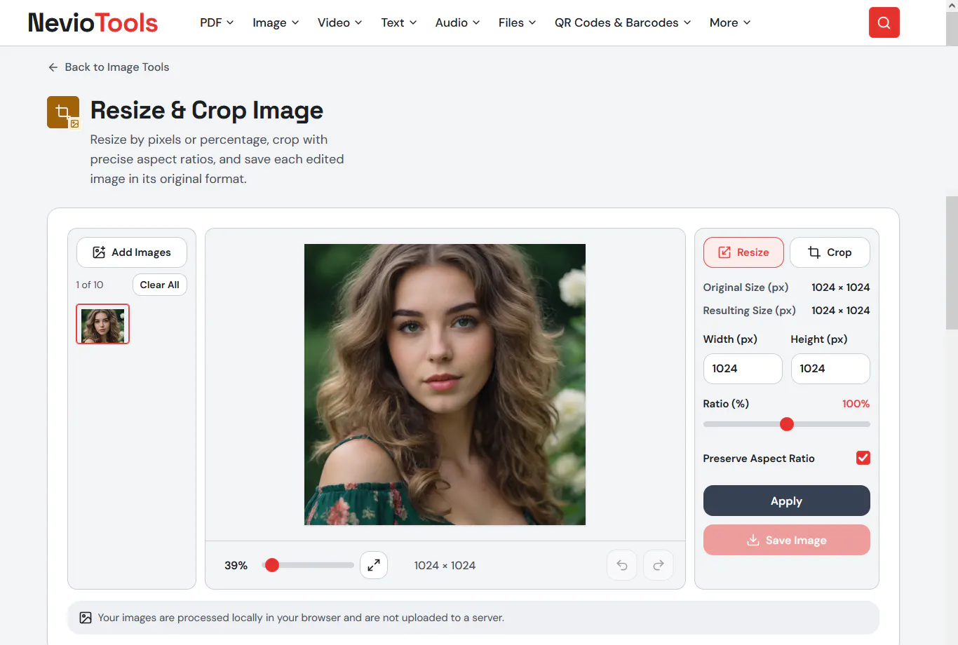Select the portrait thumbnail in image list
The image size is (958, 645).
(x=102, y=324)
